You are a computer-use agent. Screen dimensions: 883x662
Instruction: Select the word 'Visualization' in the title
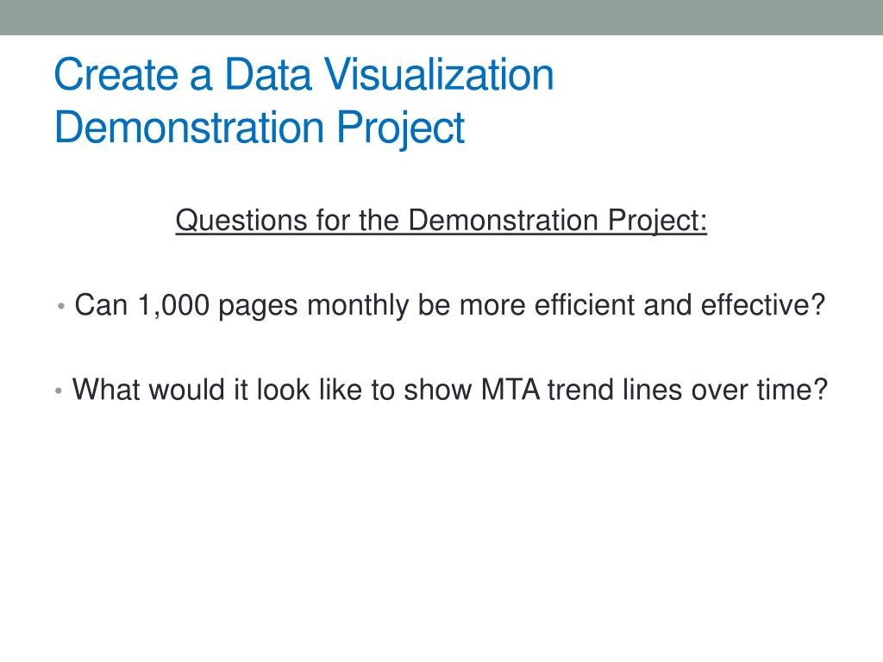[439, 74]
